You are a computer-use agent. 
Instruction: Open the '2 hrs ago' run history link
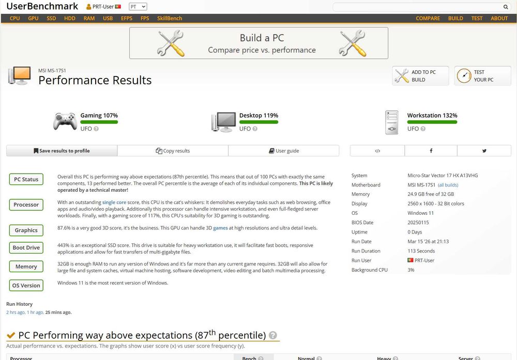[16, 312]
